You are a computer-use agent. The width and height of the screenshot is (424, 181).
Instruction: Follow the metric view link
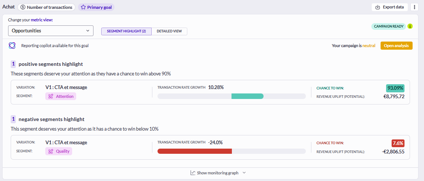[x=42, y=20]
